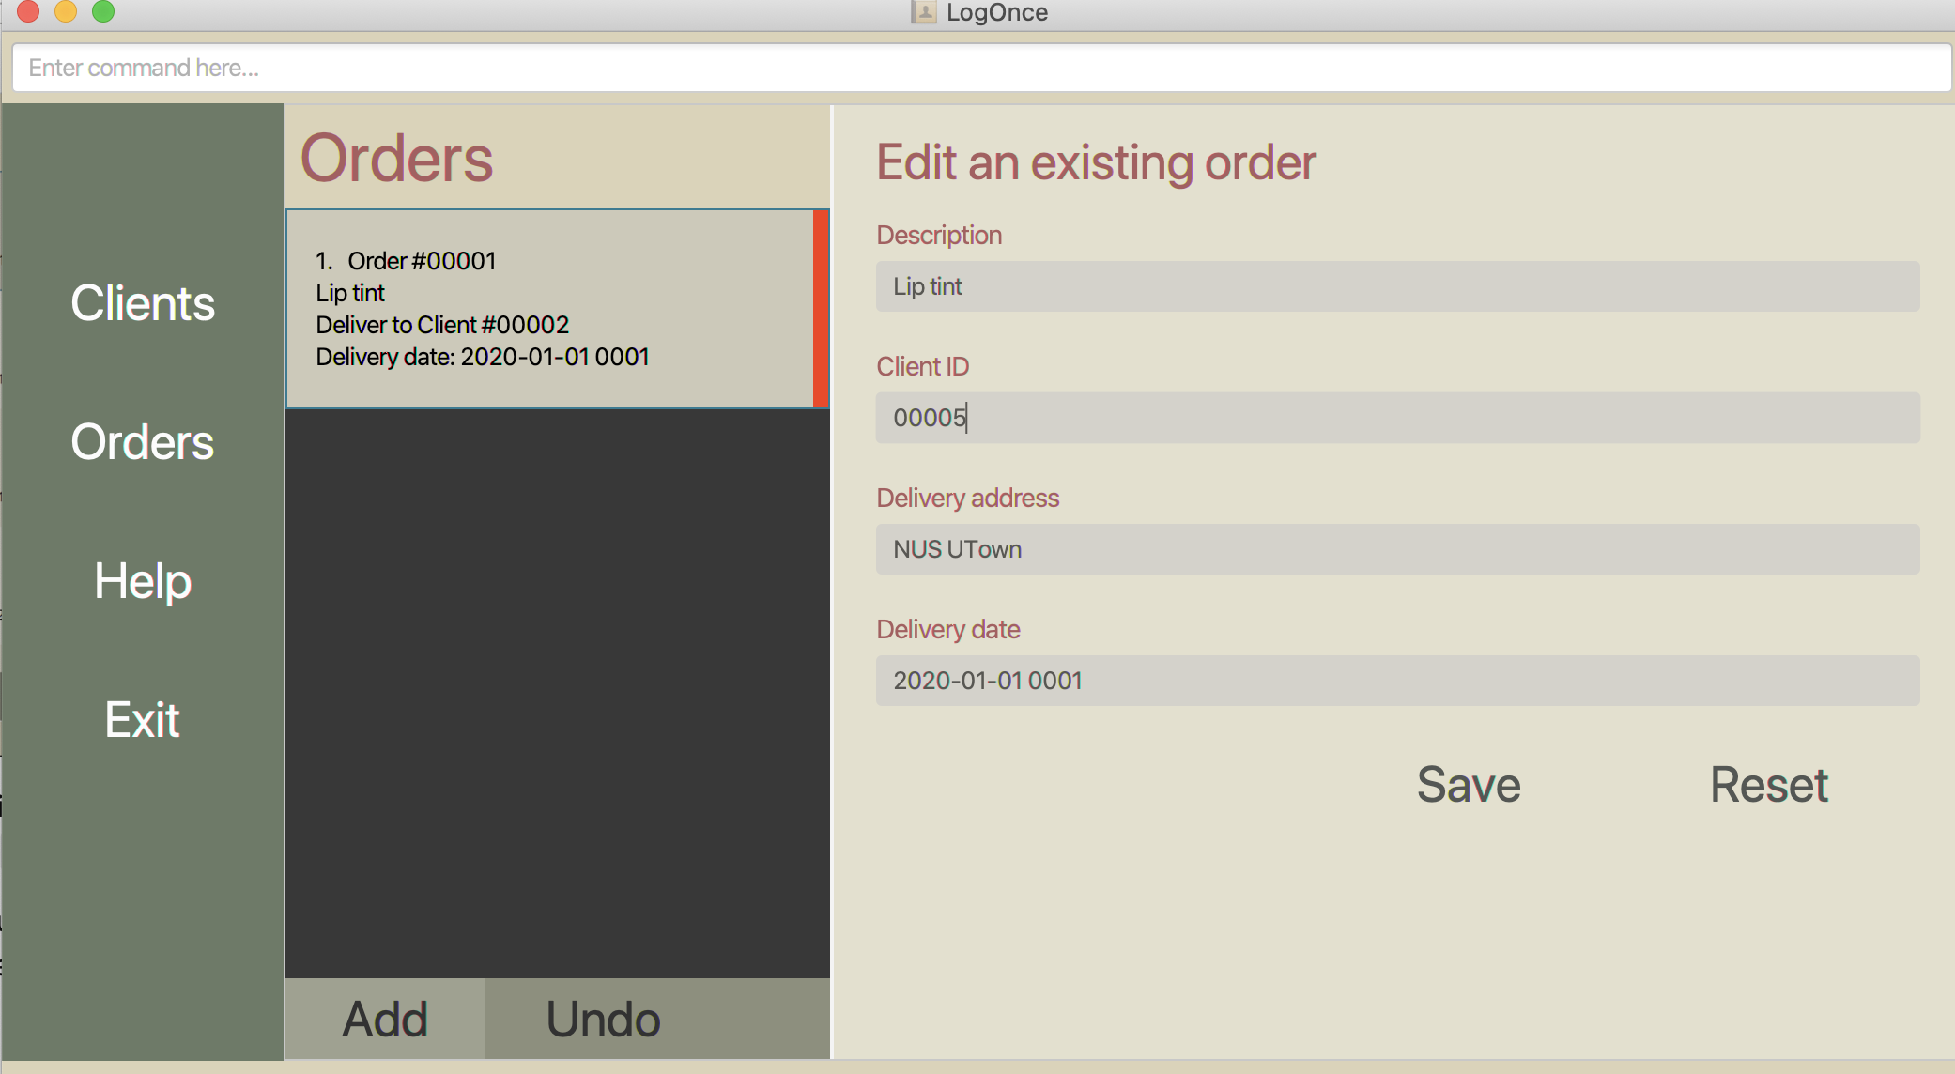
Task: Open the Help page from the sidebar
Action: pos(143,581)
